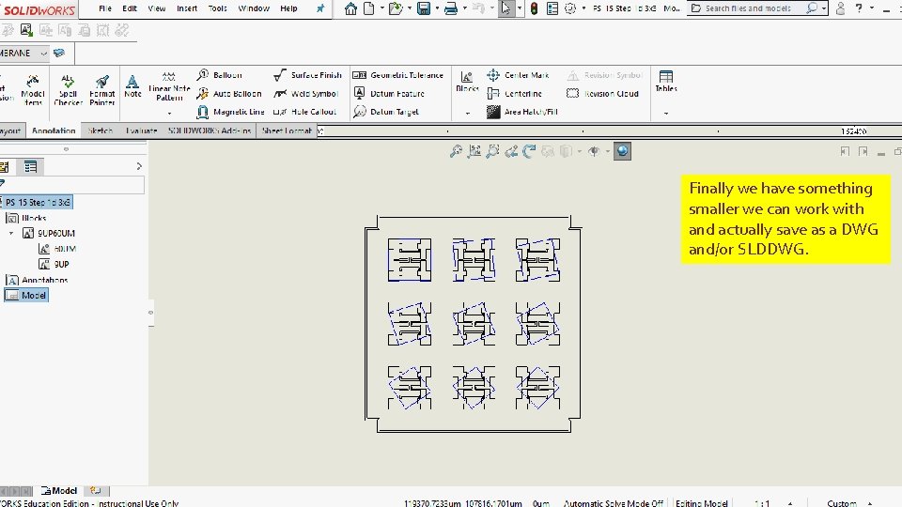Switch to the Sketch tab

pos(101,131)
